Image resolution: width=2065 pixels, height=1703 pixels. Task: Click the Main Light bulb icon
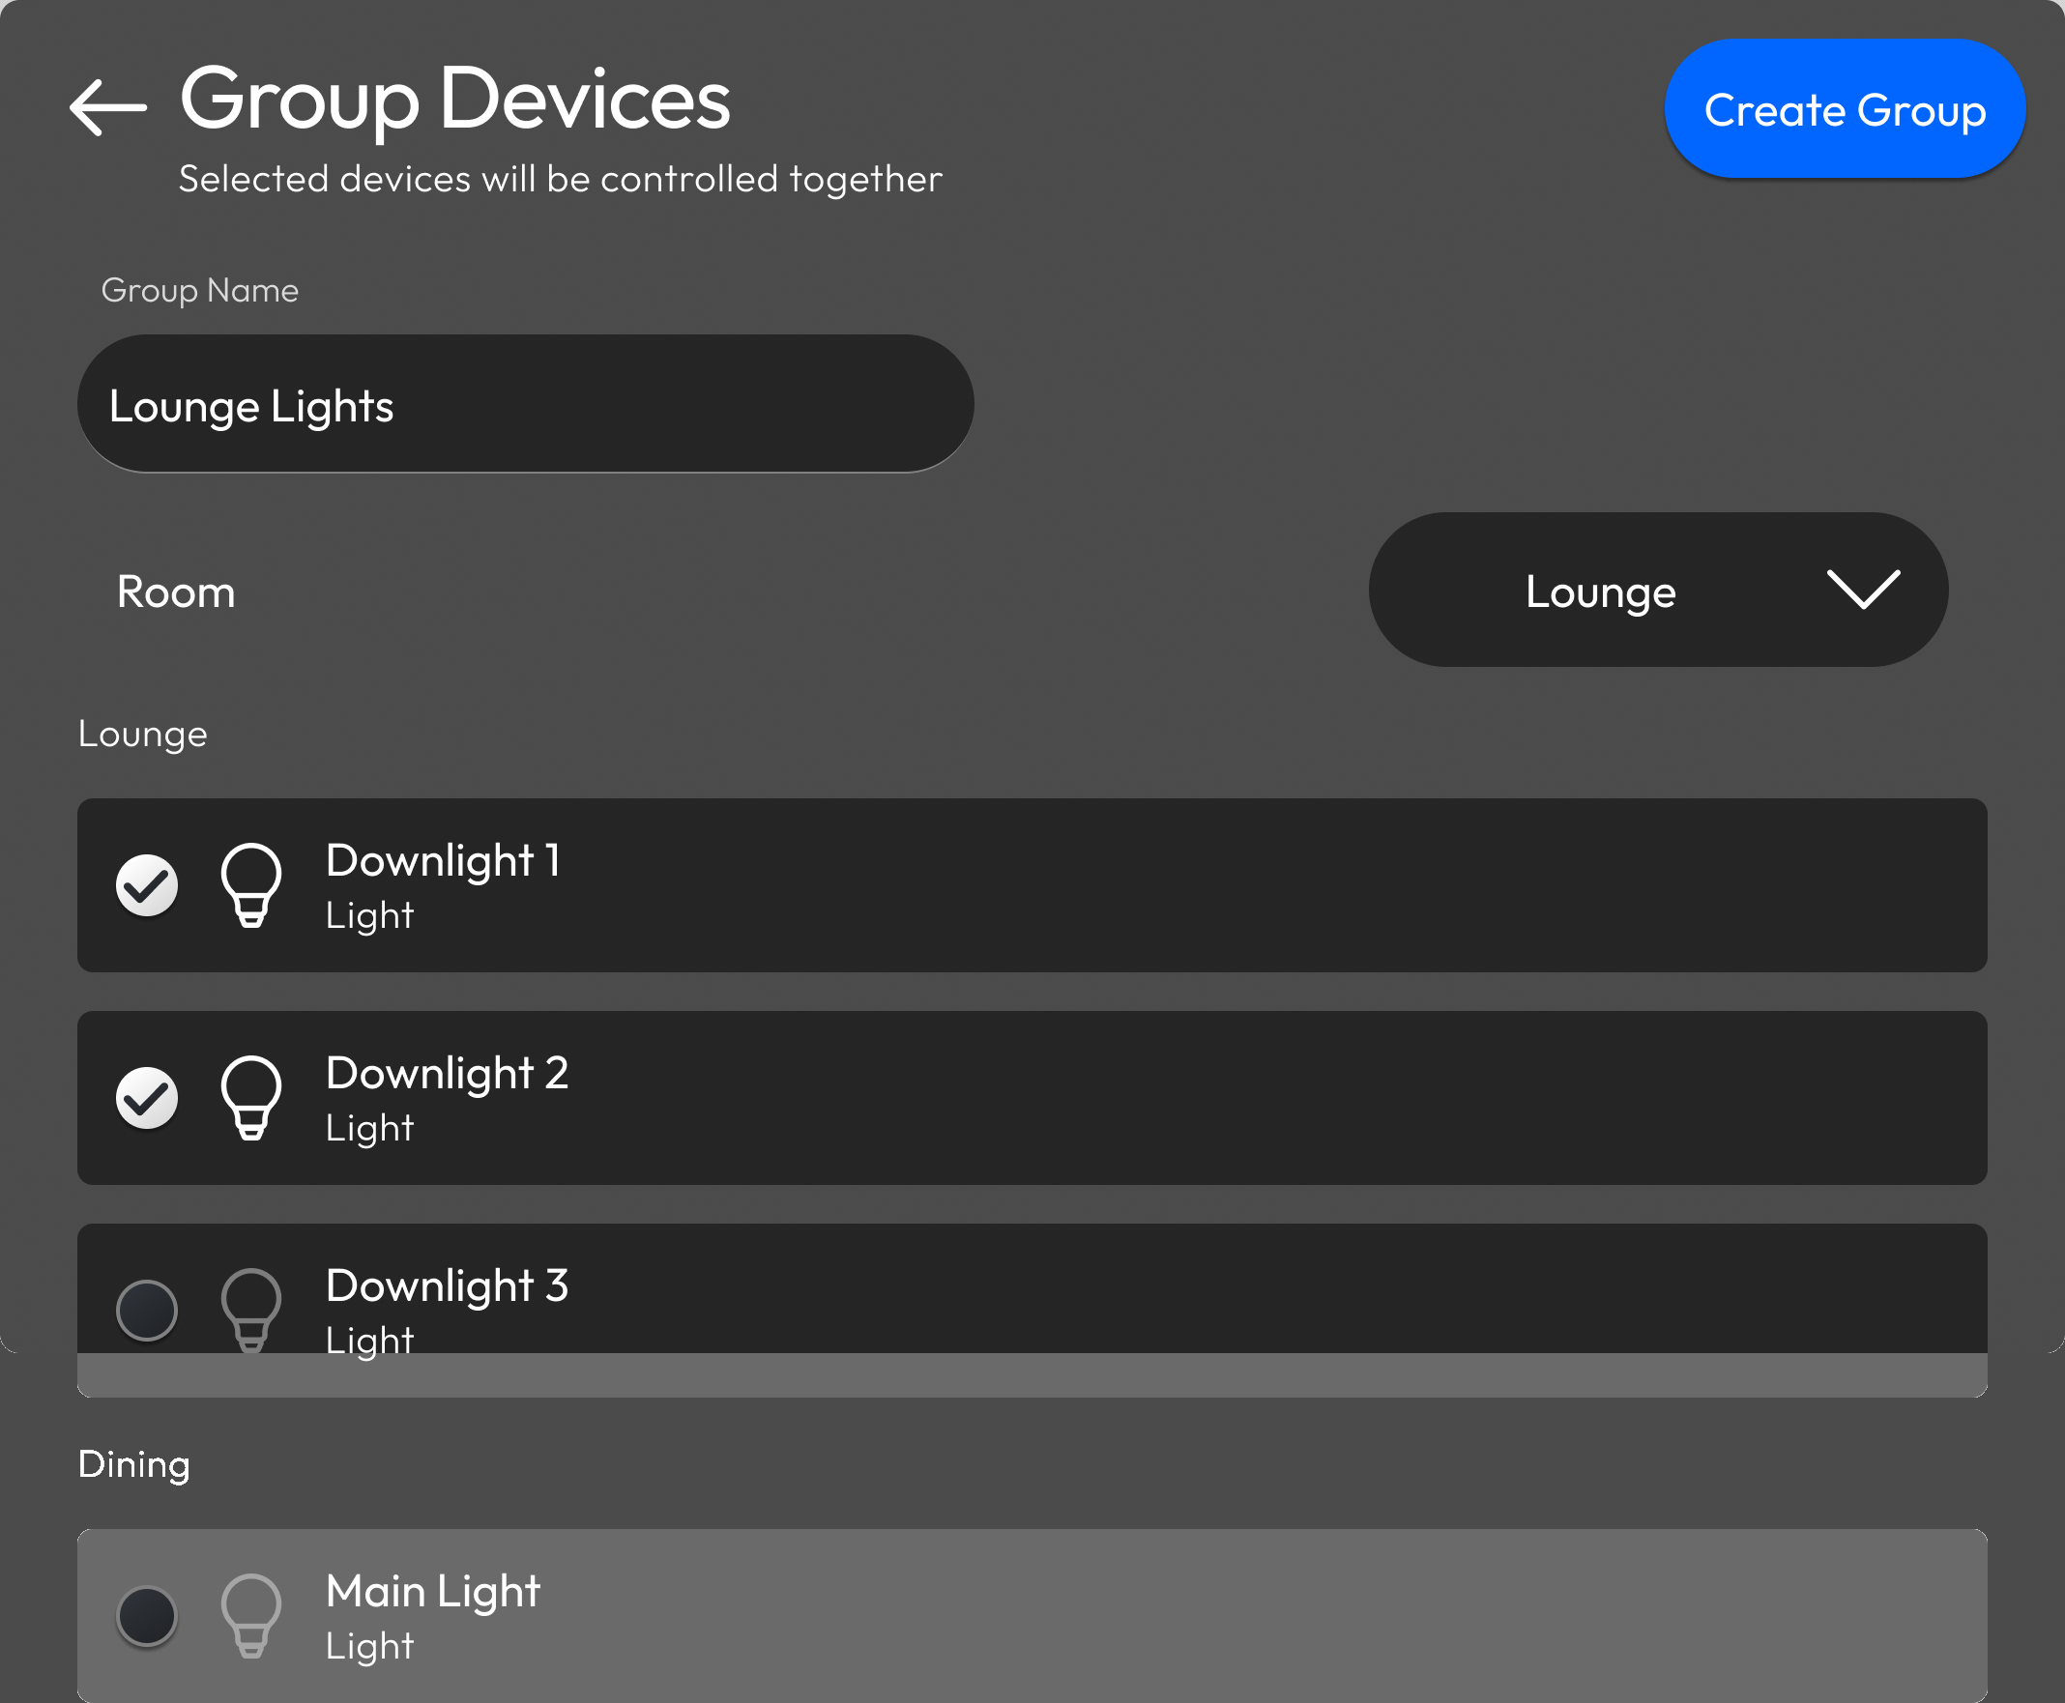(x=251, y=1616)
